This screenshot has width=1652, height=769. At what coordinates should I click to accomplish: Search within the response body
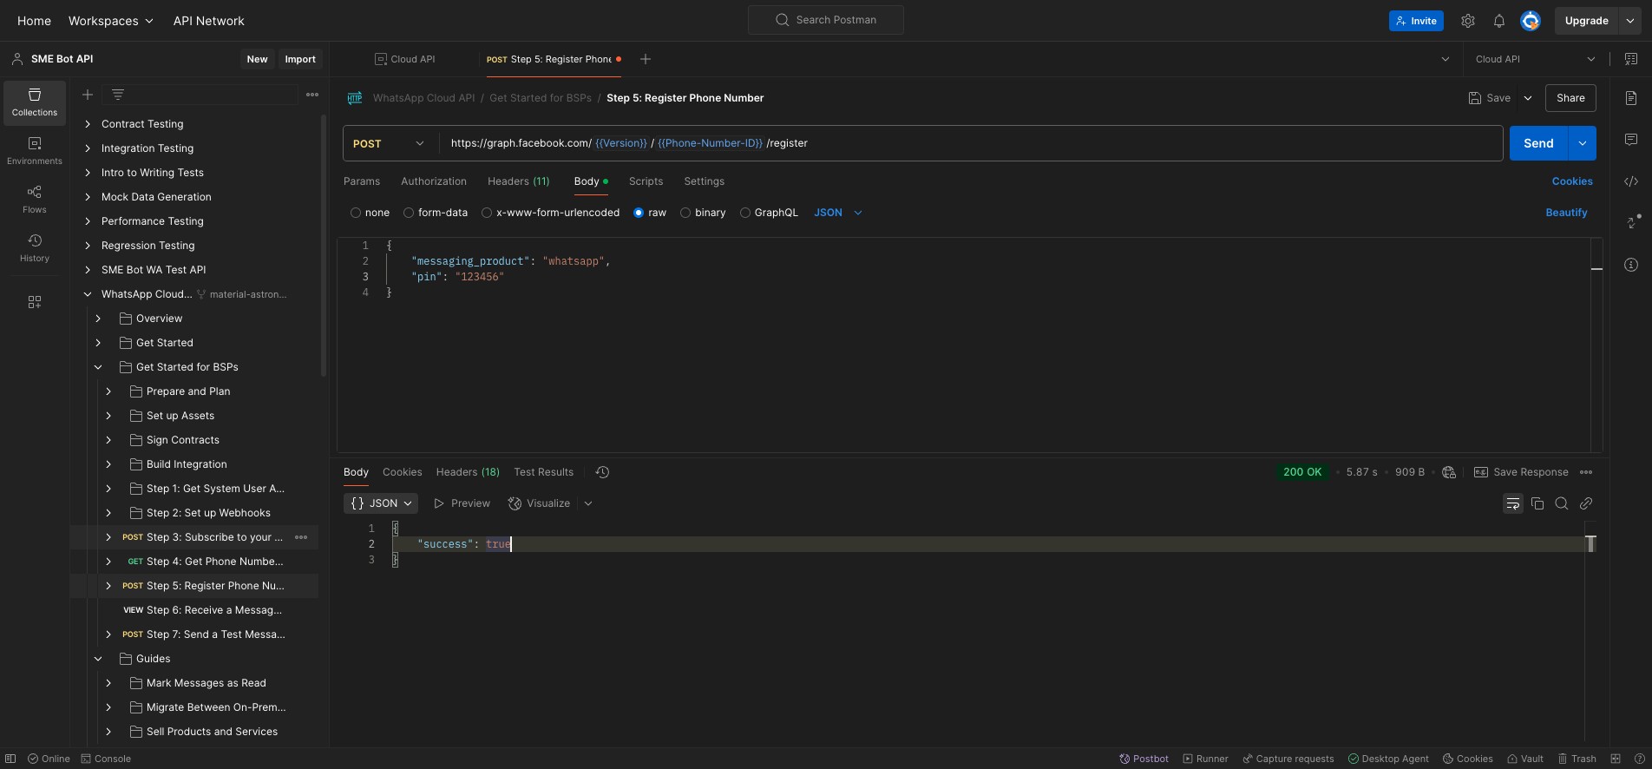[1562, 503]
